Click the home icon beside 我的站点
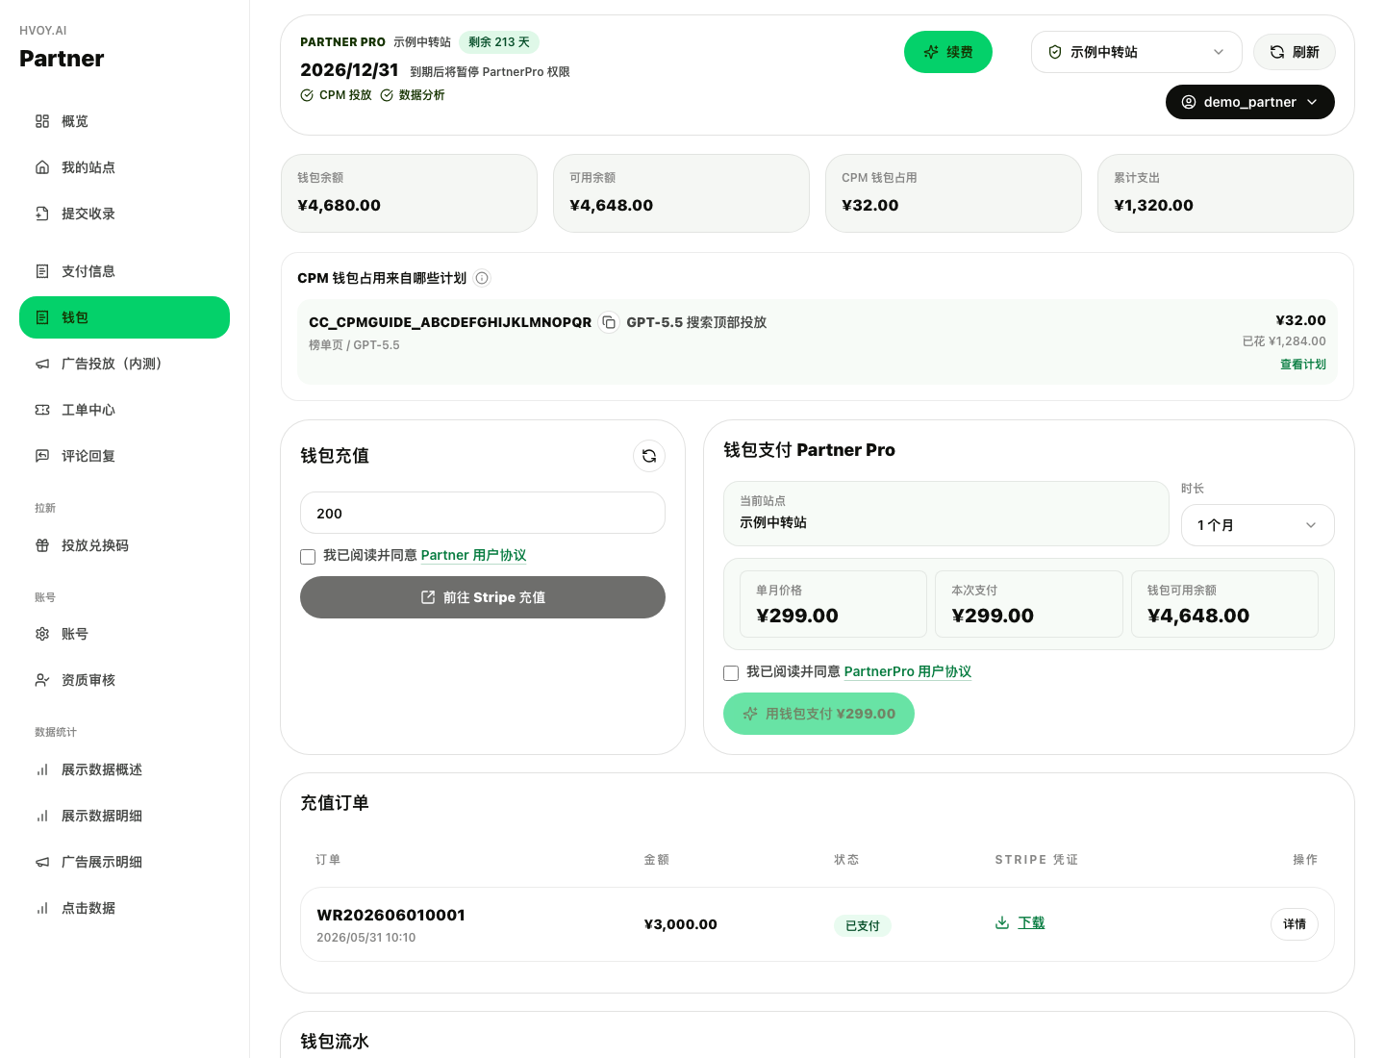 (x=42, y=167)
